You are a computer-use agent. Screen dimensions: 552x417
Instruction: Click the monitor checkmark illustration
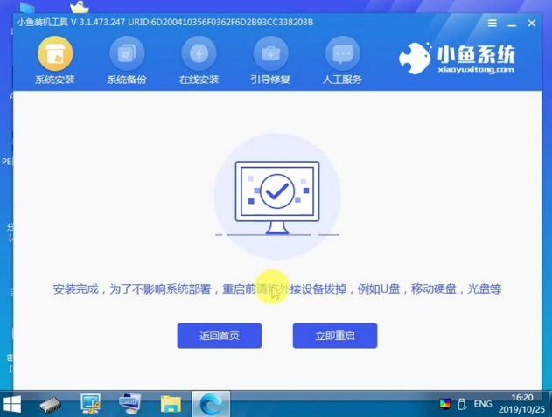[x=277, y=198]
